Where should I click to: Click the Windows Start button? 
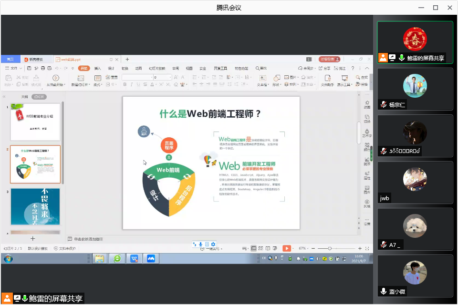point(8,259)
